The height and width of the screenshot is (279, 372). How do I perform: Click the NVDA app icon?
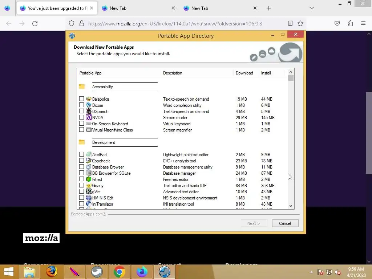89,117
